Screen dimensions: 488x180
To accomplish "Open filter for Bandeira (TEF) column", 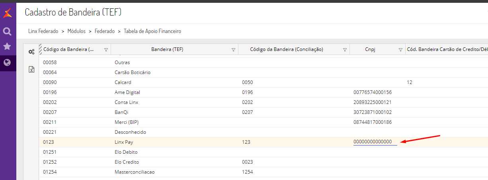I will coord(233,50).
